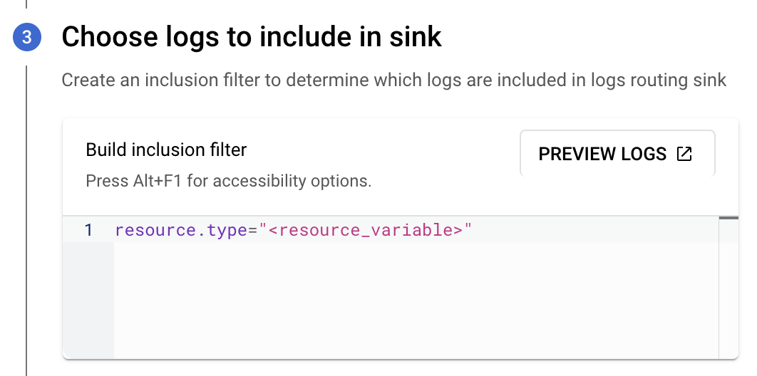
Task: Click the Alt+F1 accessibility options hint
Action: (228, 180)
